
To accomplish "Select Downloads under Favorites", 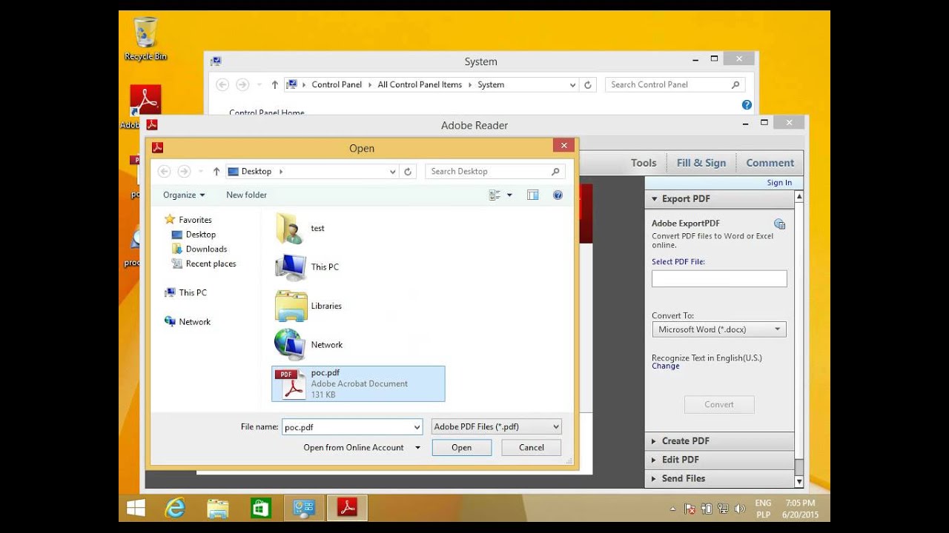I will [x=206, y=249].
